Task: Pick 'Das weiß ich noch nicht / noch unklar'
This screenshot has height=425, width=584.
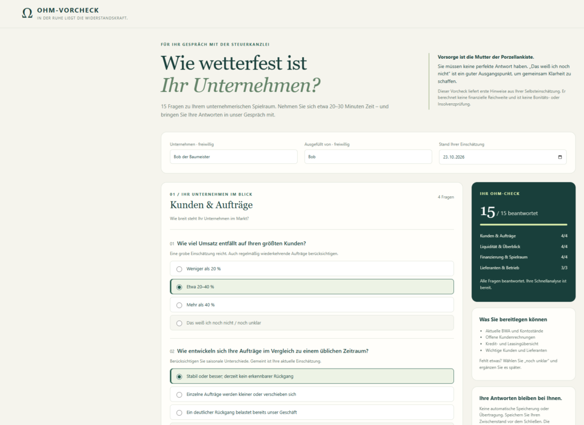Action: [x=312, y=323]
